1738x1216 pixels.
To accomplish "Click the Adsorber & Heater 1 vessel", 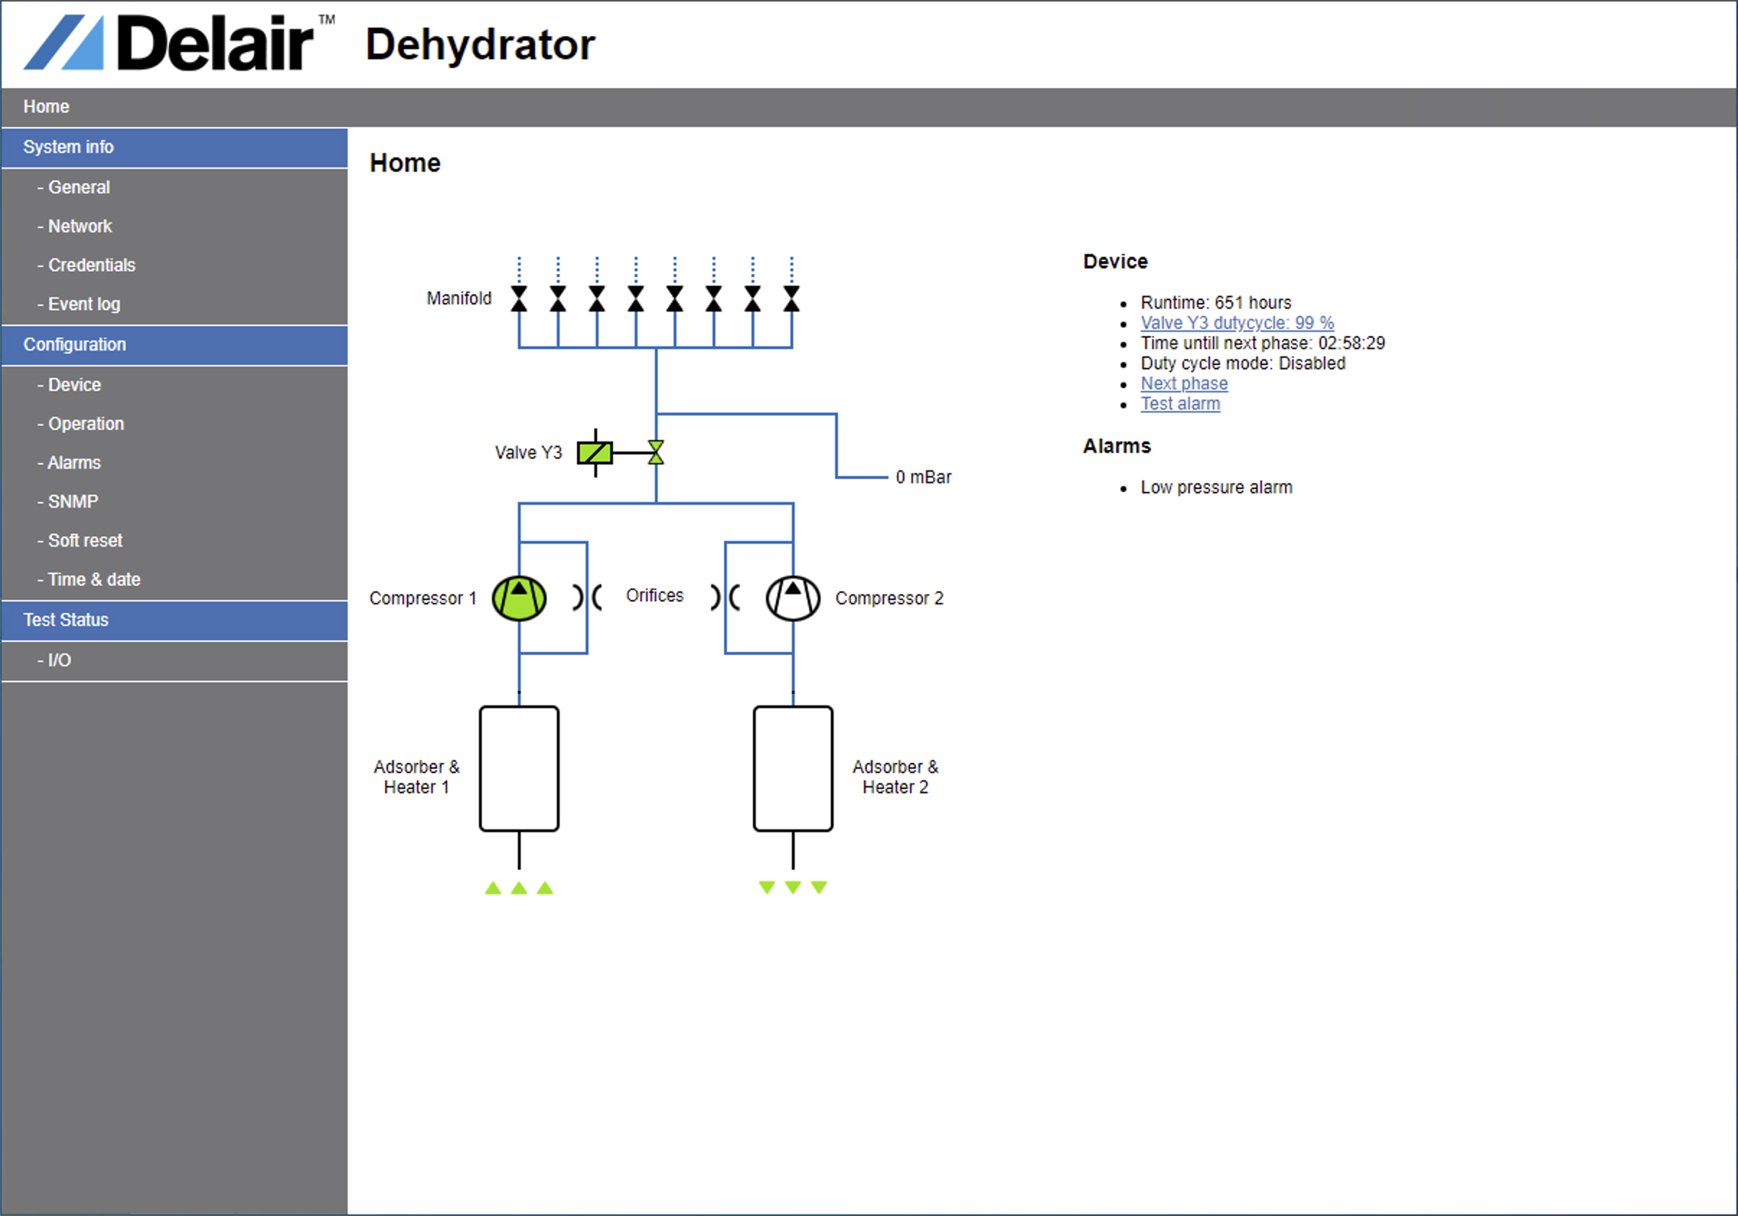I will tap(519, 769).
